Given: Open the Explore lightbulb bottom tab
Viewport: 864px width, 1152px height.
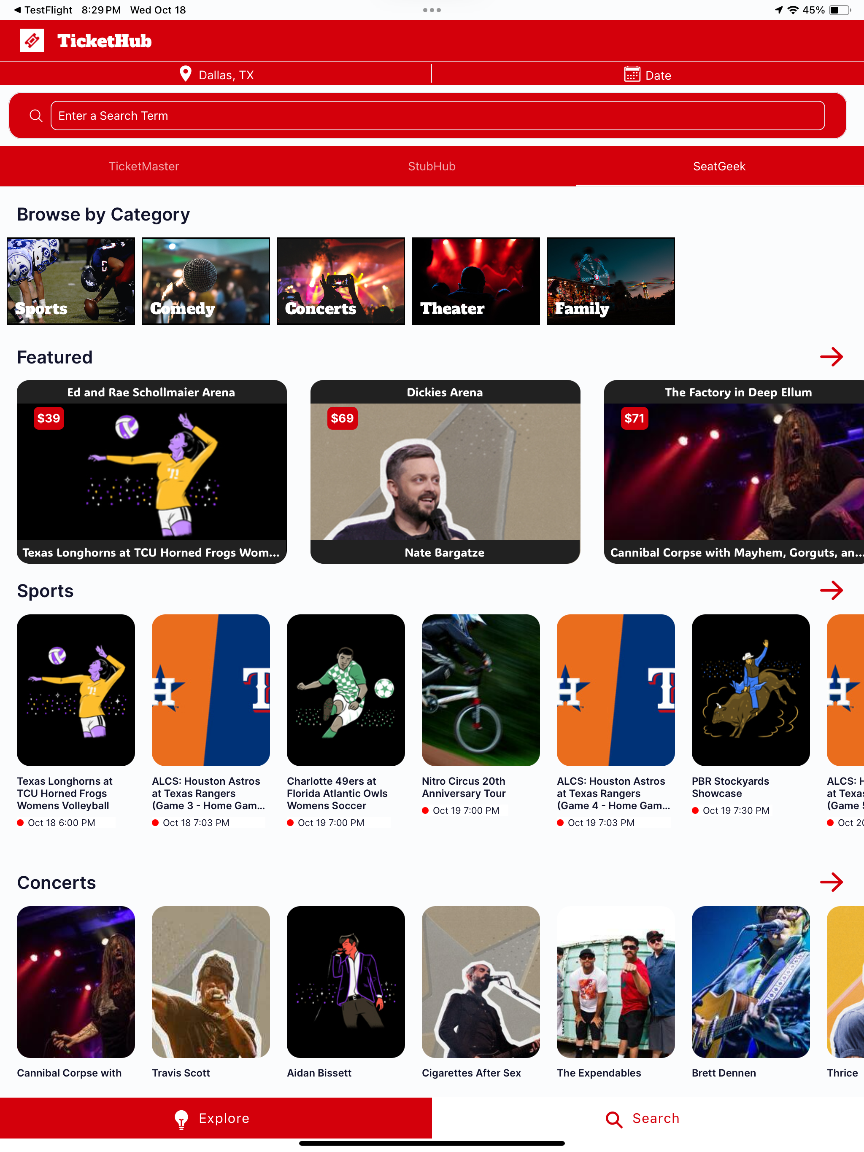Looking at the screenshot, I should (x=216, y=1118).
